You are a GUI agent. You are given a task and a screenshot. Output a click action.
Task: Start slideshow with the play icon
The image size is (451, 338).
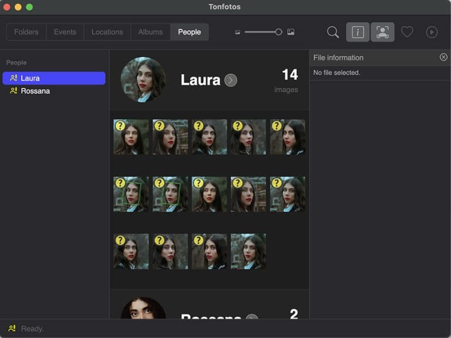click(432, 32)
